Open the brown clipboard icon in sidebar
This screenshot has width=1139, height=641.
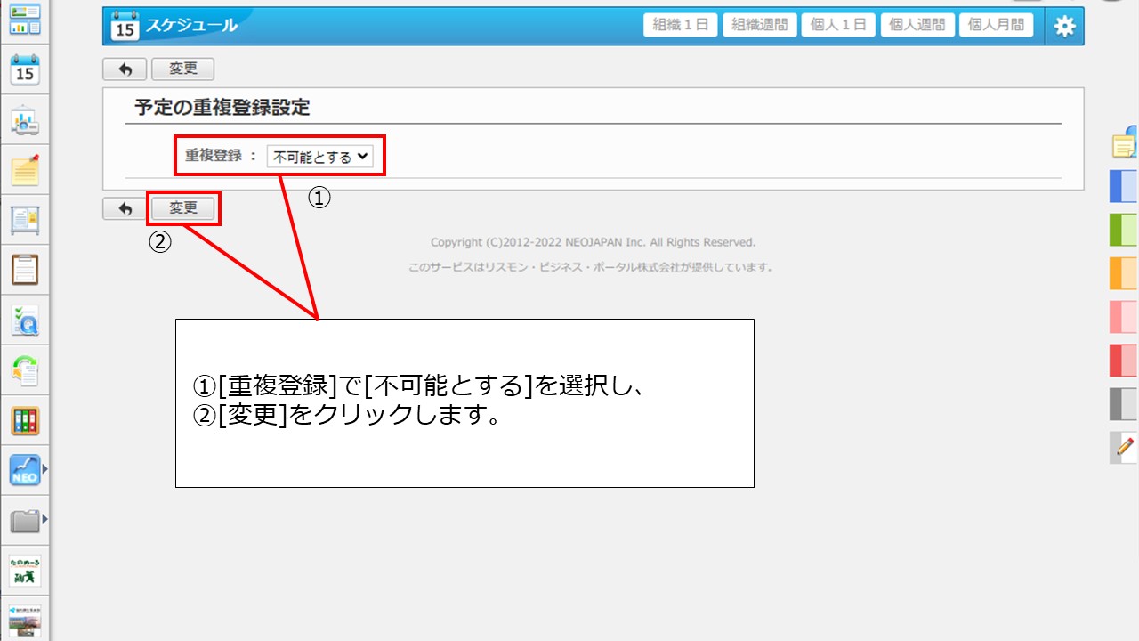tap(25, 269)
